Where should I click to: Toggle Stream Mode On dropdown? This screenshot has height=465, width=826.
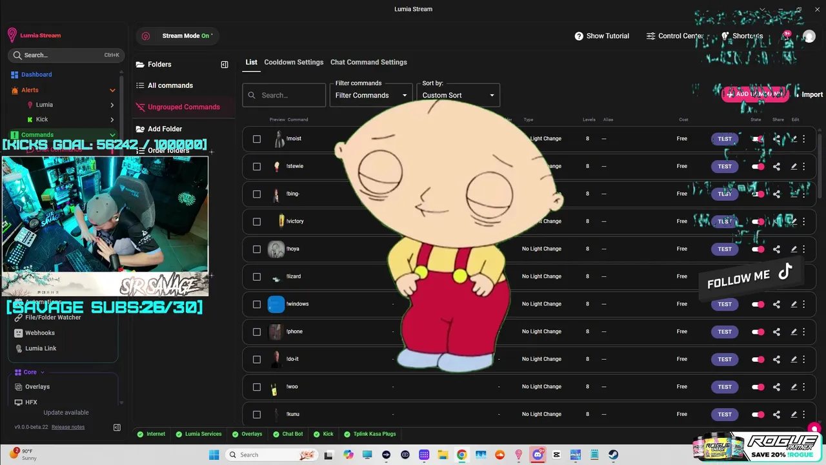(187, 36)
